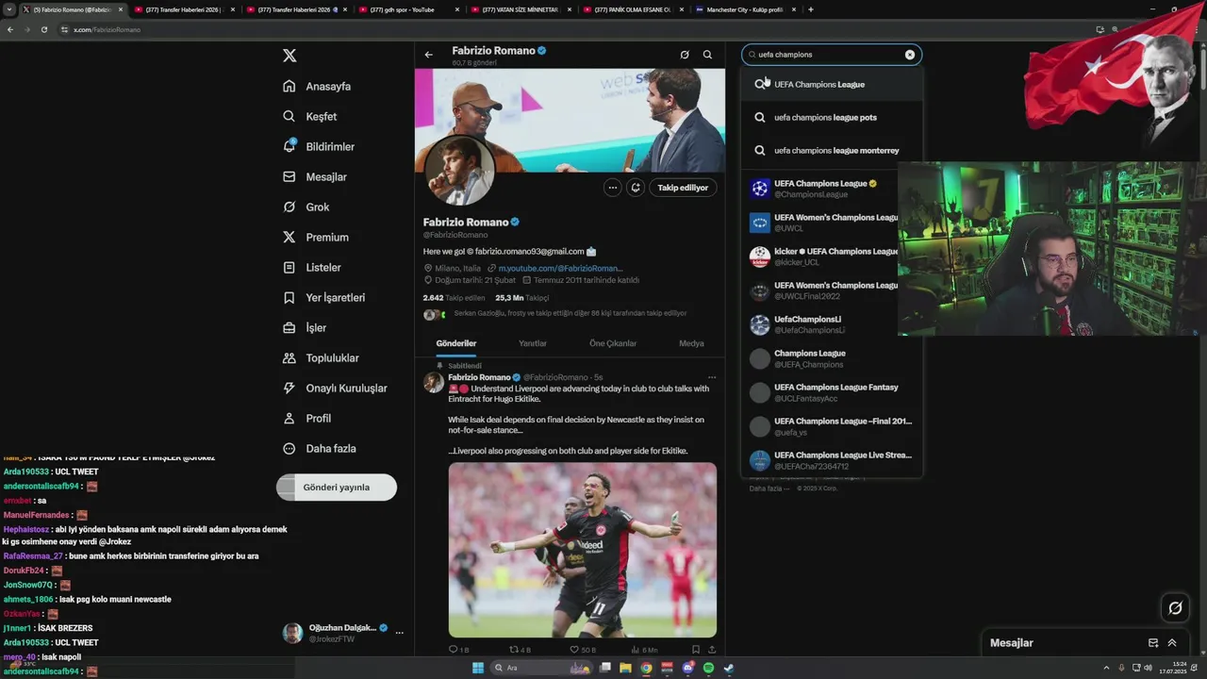Open @UEFA_Champions account result
1207x679 pixels.
(x=831, y=358)
